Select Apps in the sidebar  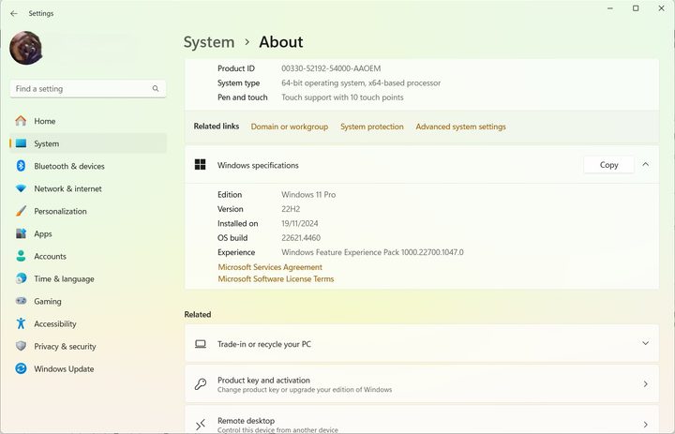(x=88, y=233)
